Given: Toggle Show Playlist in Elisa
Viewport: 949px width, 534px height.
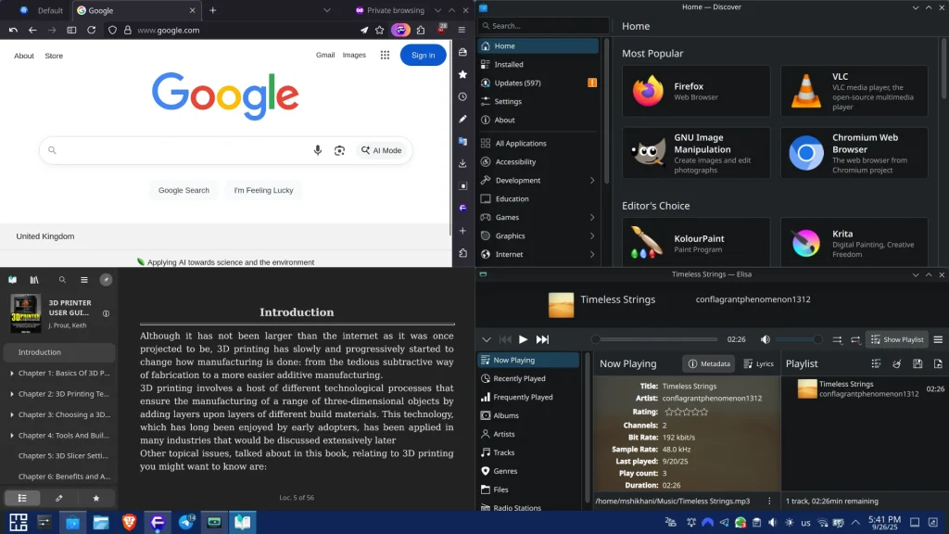Looking at the screenshot, I should point(897,339).
